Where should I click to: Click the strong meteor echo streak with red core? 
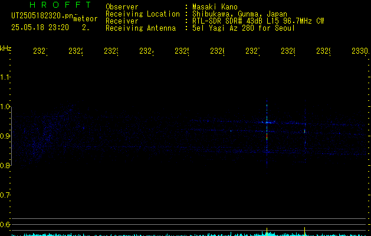point(267,136)
